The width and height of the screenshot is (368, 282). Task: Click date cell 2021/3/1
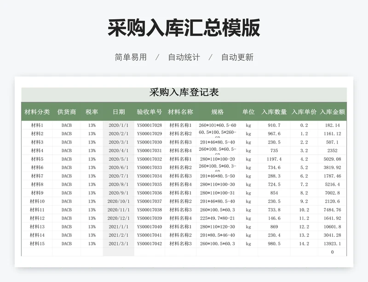pos(119,243)
